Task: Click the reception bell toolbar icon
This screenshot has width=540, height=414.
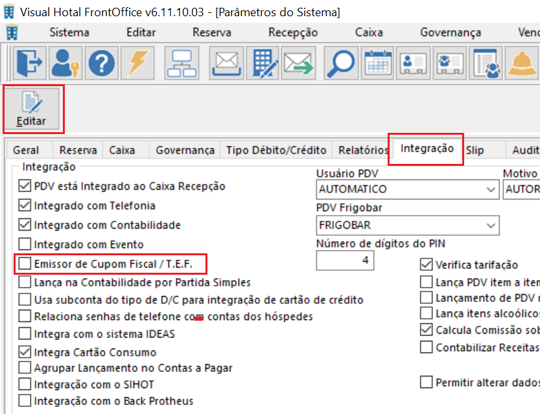Action: click(522, 63)
